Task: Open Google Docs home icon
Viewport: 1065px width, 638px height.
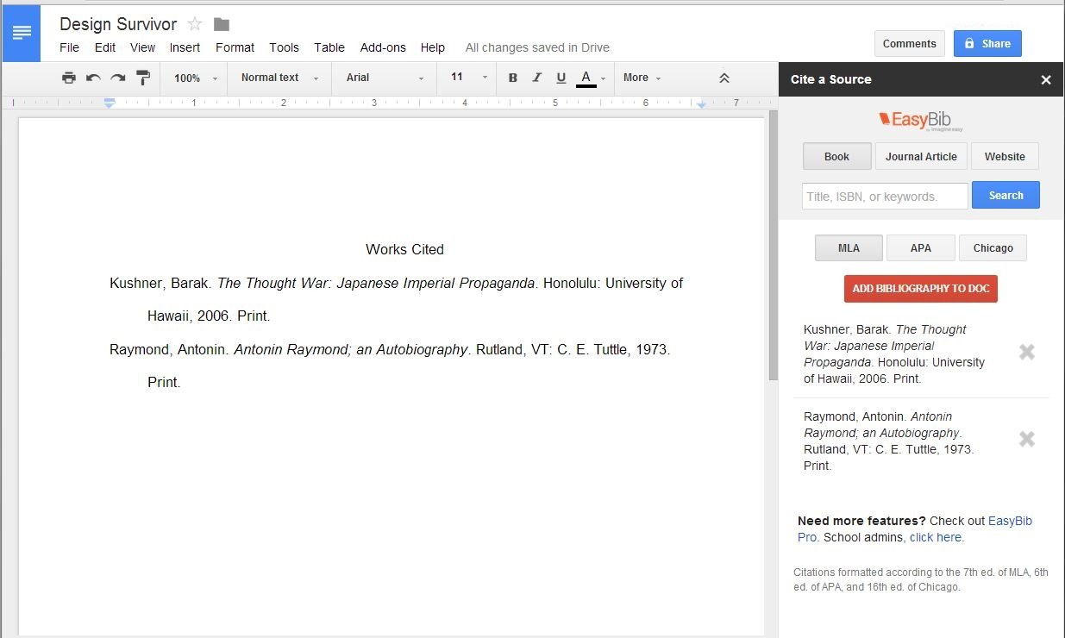Action: [x=22, y=33]
